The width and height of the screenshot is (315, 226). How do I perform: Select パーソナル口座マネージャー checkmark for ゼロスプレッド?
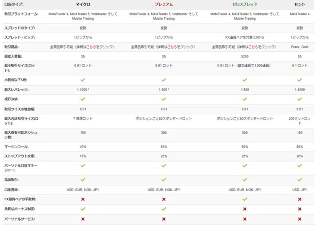pos(245,166)
